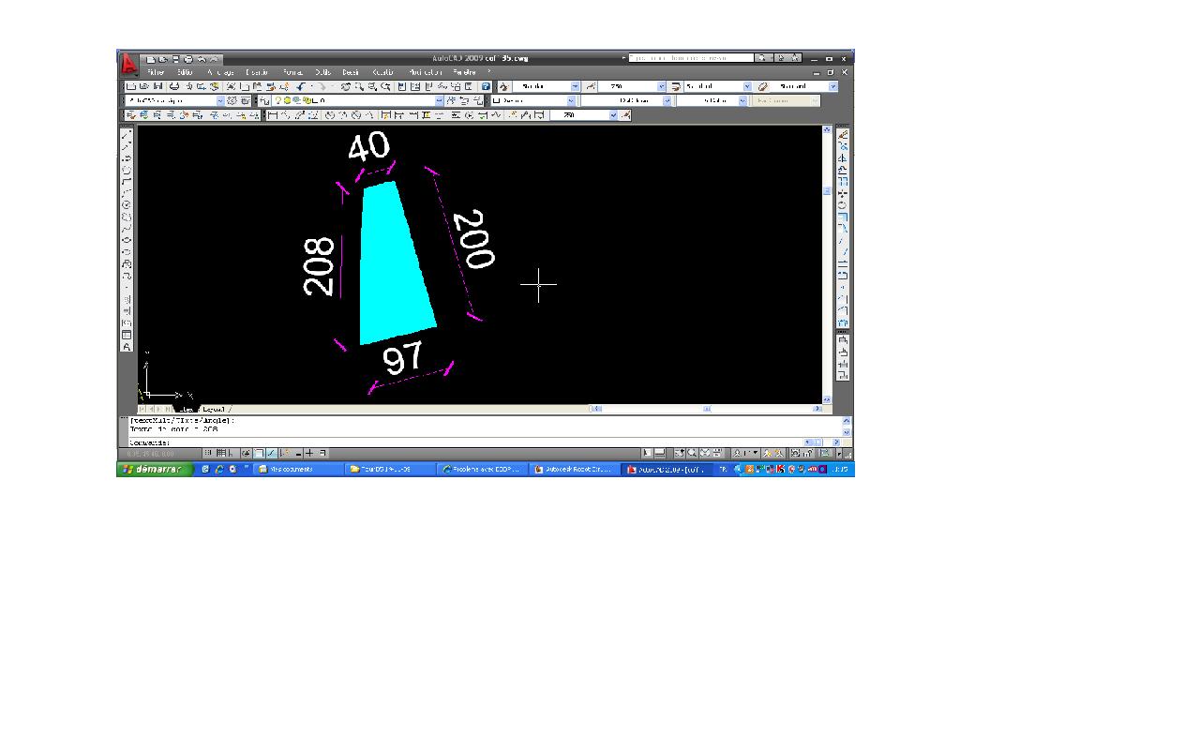Click Save in the Quick Access toolbar
This screenshot has height=750, width=1200.
[175, 59]
